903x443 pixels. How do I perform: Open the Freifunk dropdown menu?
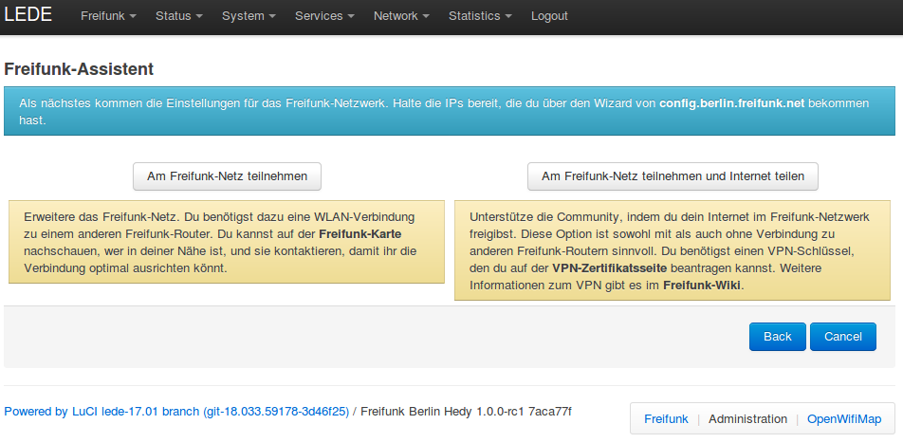tap(108, 16)
